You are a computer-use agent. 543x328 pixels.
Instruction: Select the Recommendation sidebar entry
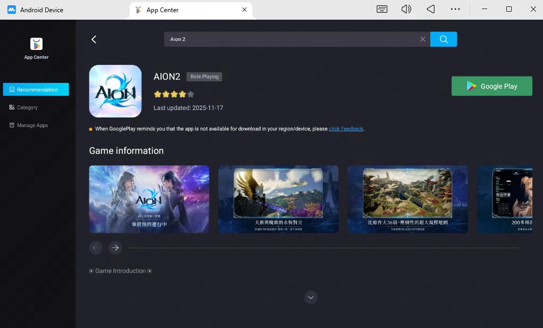36,89
